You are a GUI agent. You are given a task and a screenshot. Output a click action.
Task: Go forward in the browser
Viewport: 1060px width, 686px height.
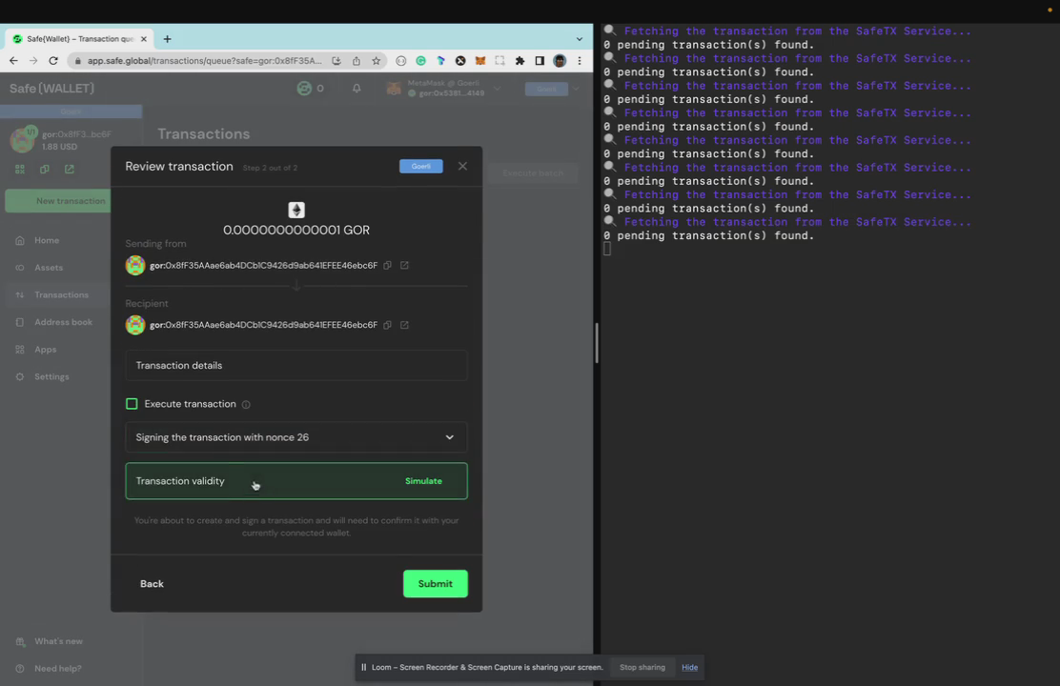[33, 61]
